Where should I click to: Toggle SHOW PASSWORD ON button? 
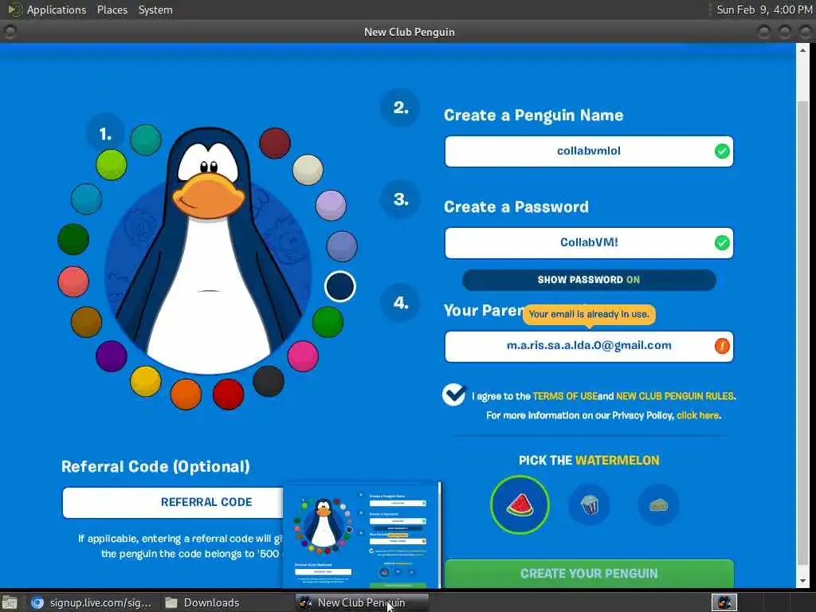coord(589,280)
